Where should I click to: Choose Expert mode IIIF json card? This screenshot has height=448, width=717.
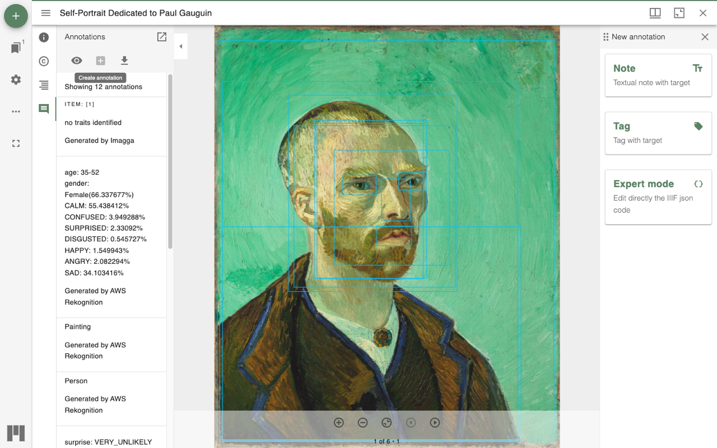point(658,197)
